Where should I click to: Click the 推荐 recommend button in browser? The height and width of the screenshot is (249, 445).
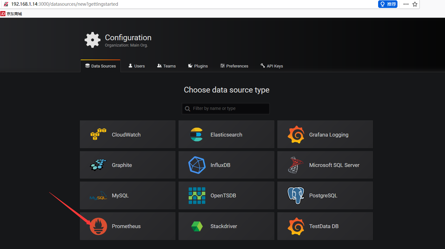388,4
